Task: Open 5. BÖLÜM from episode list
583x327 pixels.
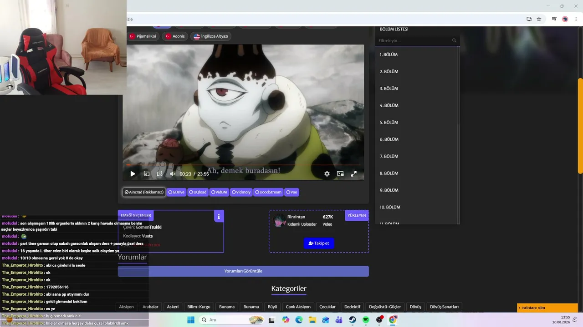Action: click(x=417, y=122)
